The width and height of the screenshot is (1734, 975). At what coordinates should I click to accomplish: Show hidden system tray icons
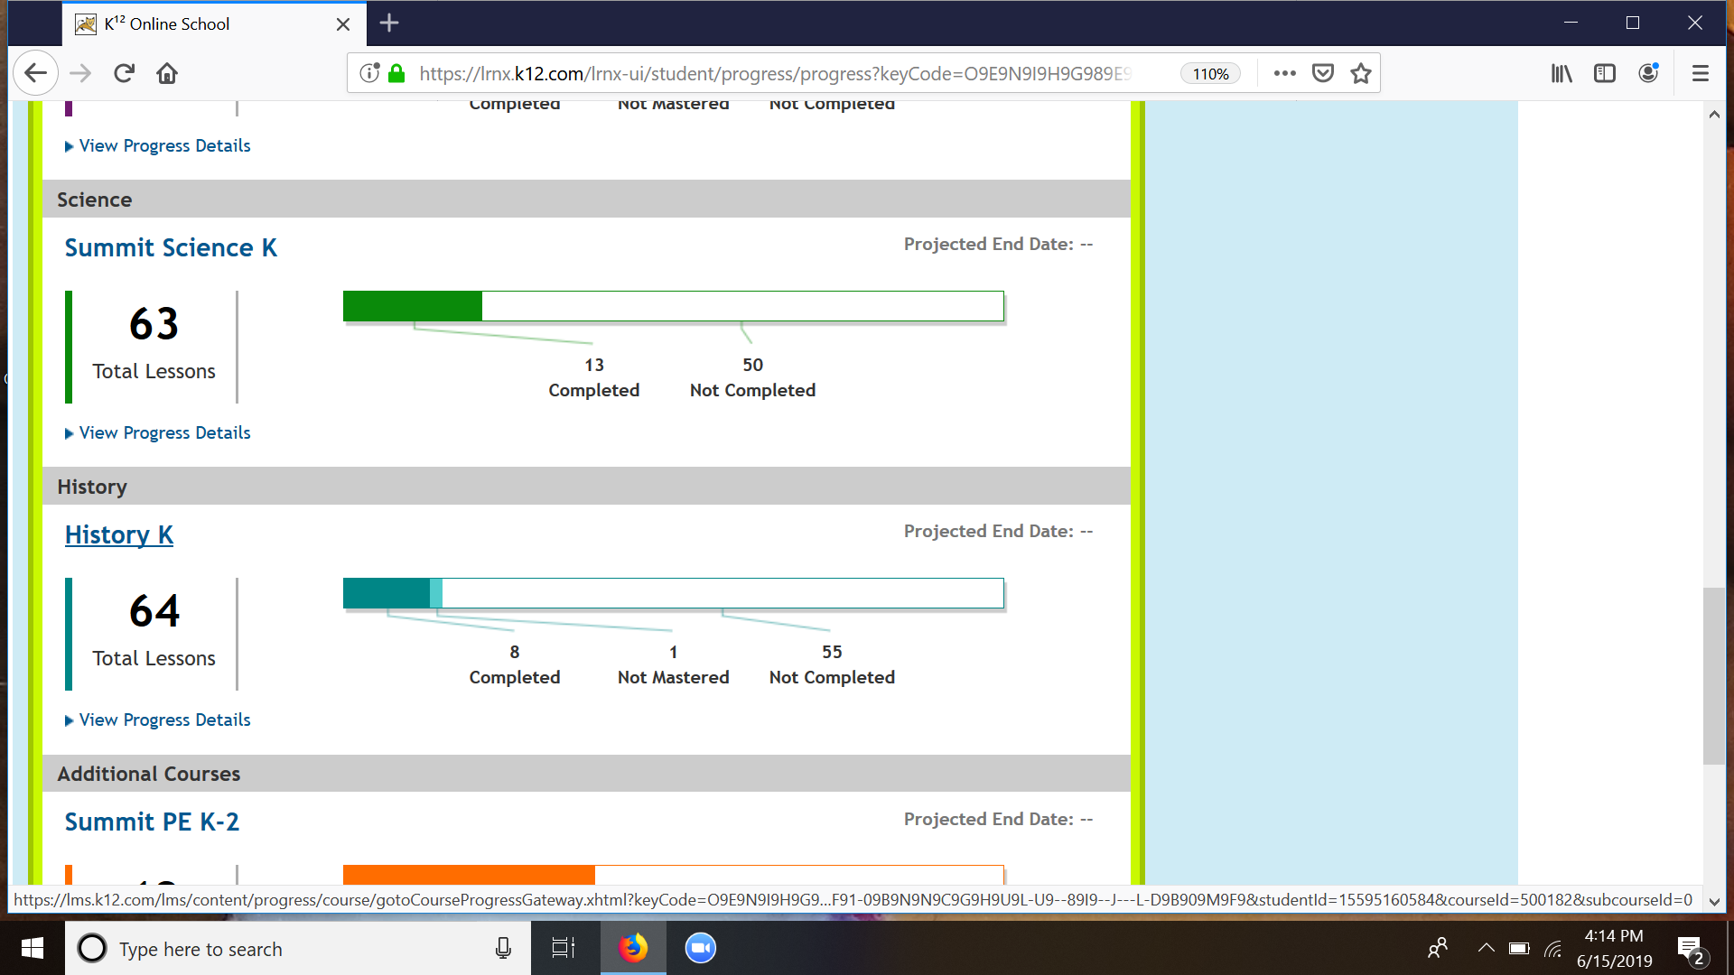click(1486, 948)
